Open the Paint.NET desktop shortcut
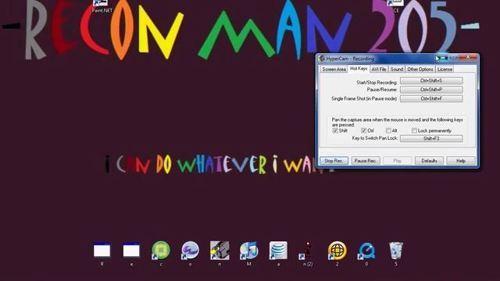This screenshot has height=281, width=500. coord(102,6)
